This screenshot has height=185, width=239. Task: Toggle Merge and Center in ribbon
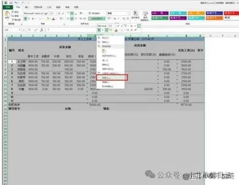coord(97,19)
